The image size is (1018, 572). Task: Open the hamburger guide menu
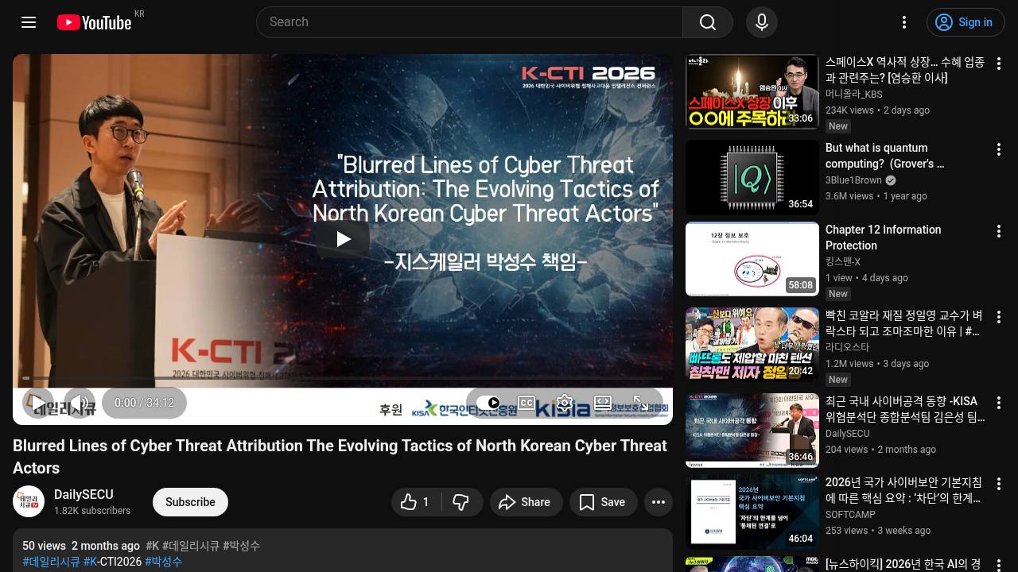click(29, 22)
